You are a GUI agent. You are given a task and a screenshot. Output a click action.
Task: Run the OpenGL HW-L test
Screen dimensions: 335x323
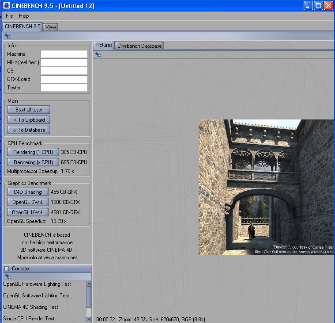[28, 212]
